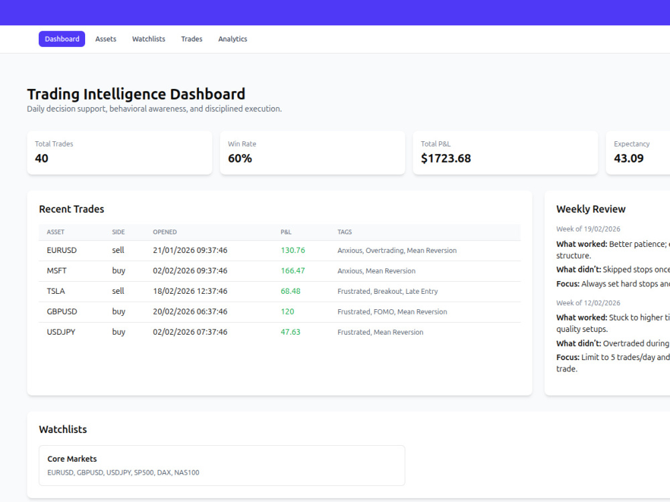Click the OPENED column header

click(x=165, y=232)
